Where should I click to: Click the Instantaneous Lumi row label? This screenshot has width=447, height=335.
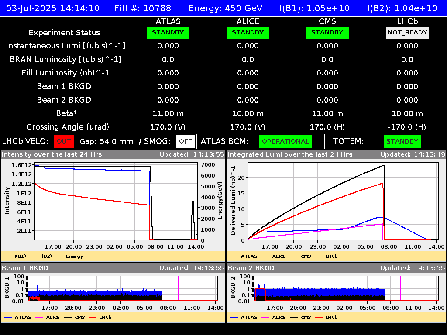tap(65, 46)
